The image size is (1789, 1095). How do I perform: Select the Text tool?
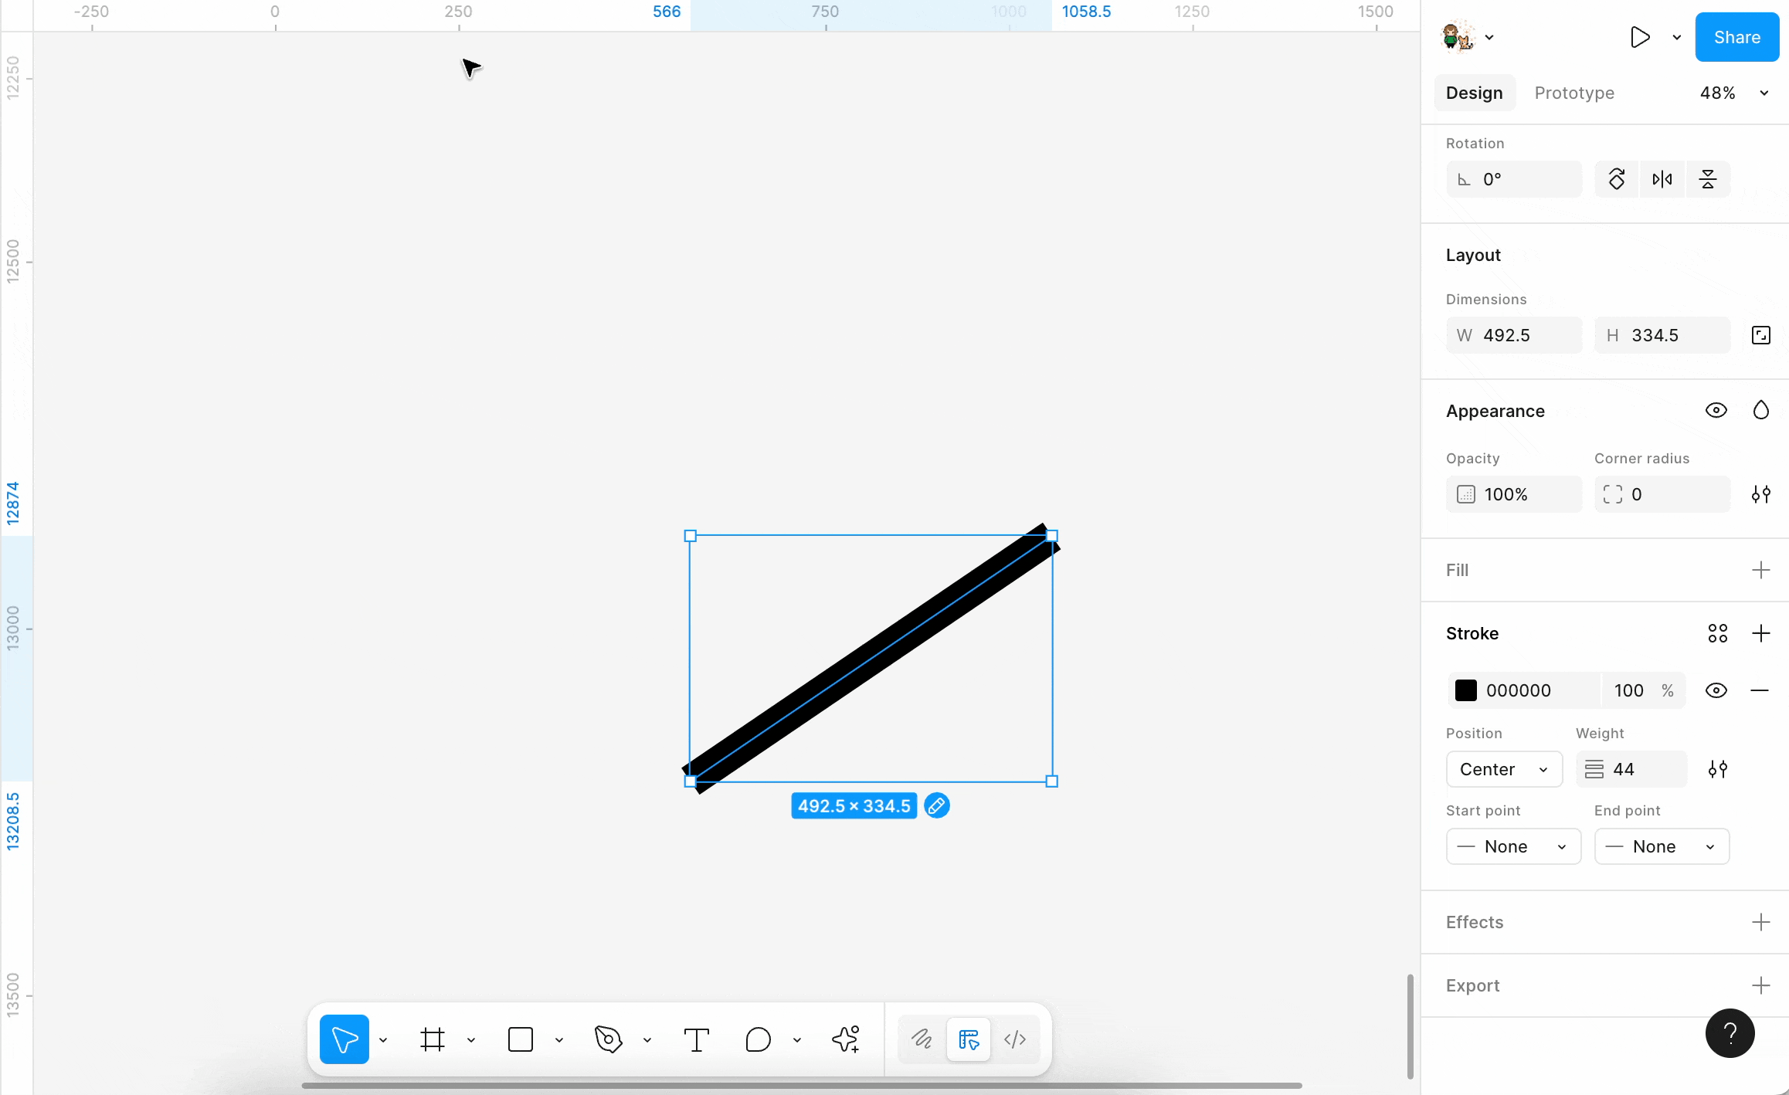[x=696, y=1039]
